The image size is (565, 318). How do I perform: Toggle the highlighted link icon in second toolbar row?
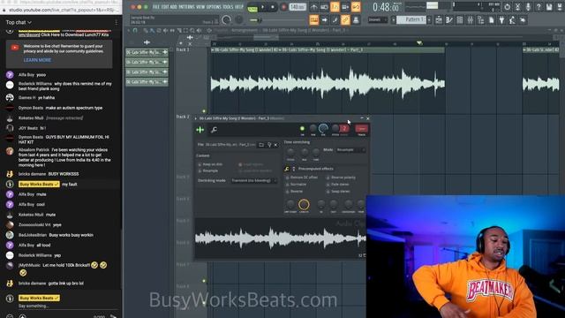point(345,20)
